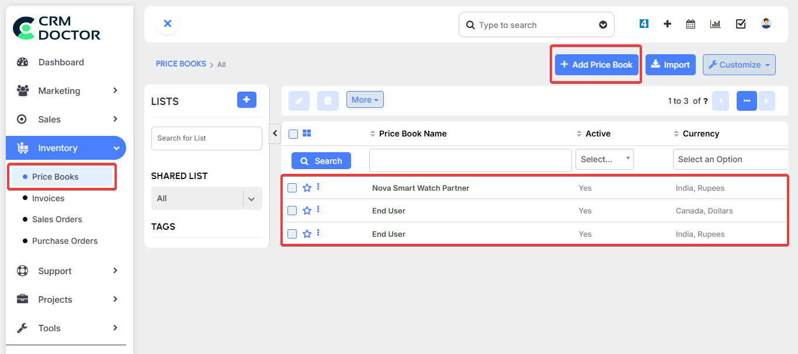Star the Nova Smart Watch Partner record
This screenshot has height=354, width=798.
(307, 188)
